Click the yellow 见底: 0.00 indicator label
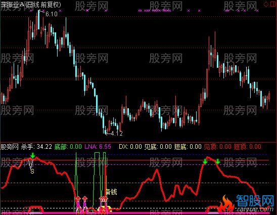The height and width of the screenshot is (215, 277). (158, 147)
